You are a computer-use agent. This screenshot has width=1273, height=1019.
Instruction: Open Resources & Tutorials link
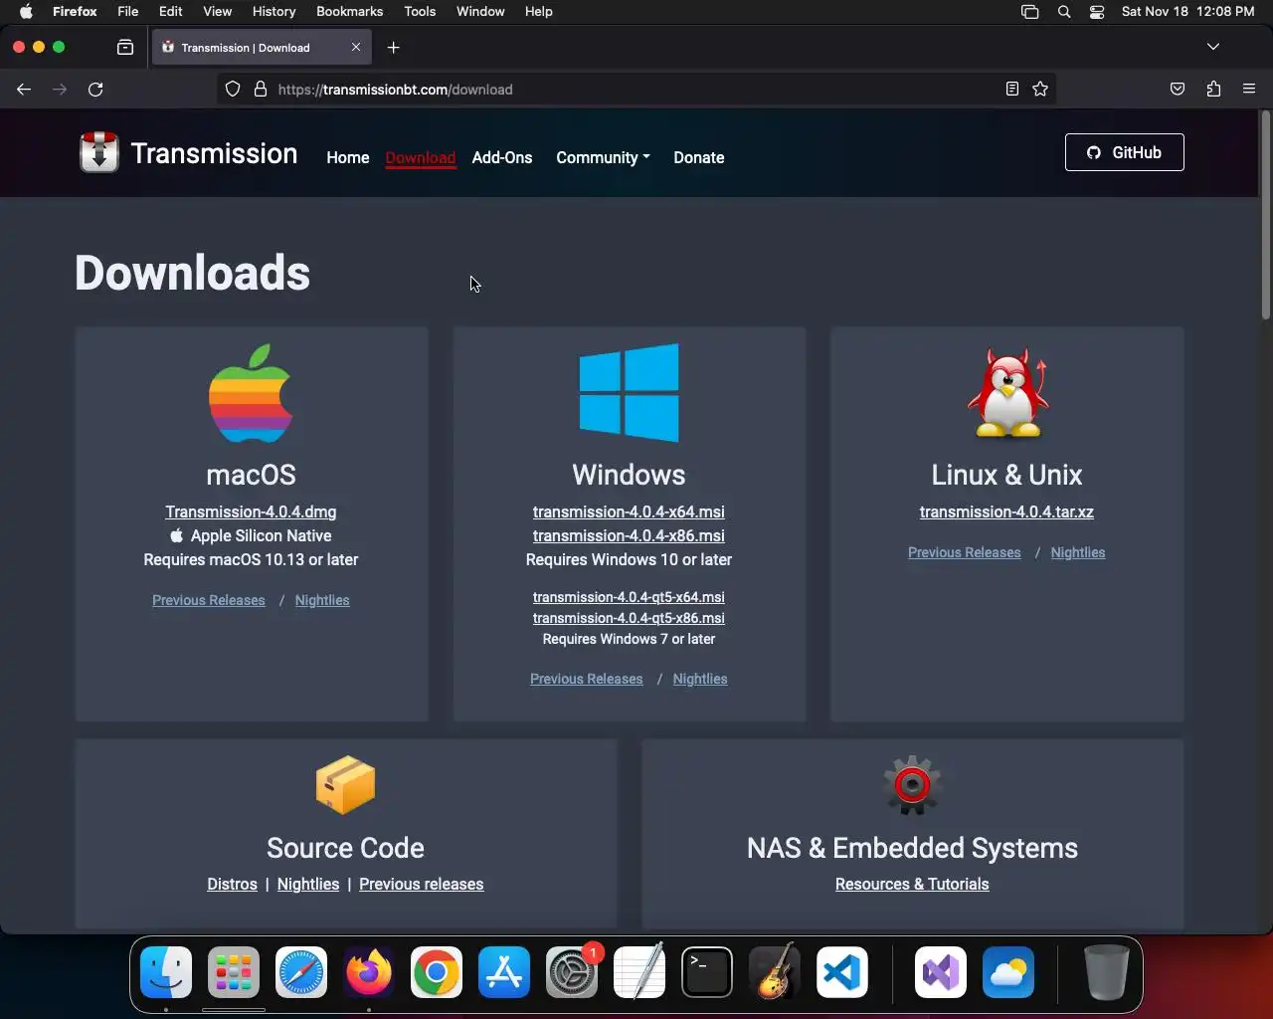[x=912, y=884]
